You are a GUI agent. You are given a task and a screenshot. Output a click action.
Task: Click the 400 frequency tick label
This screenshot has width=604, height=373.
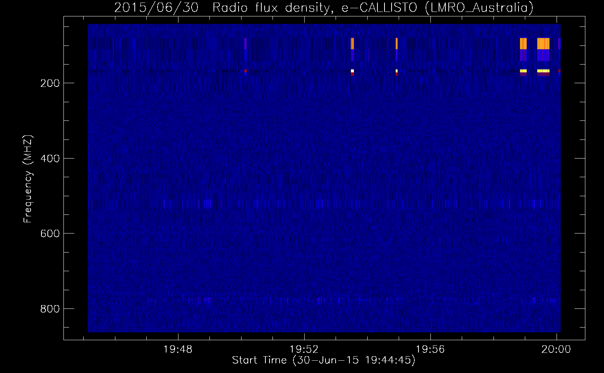50,159
